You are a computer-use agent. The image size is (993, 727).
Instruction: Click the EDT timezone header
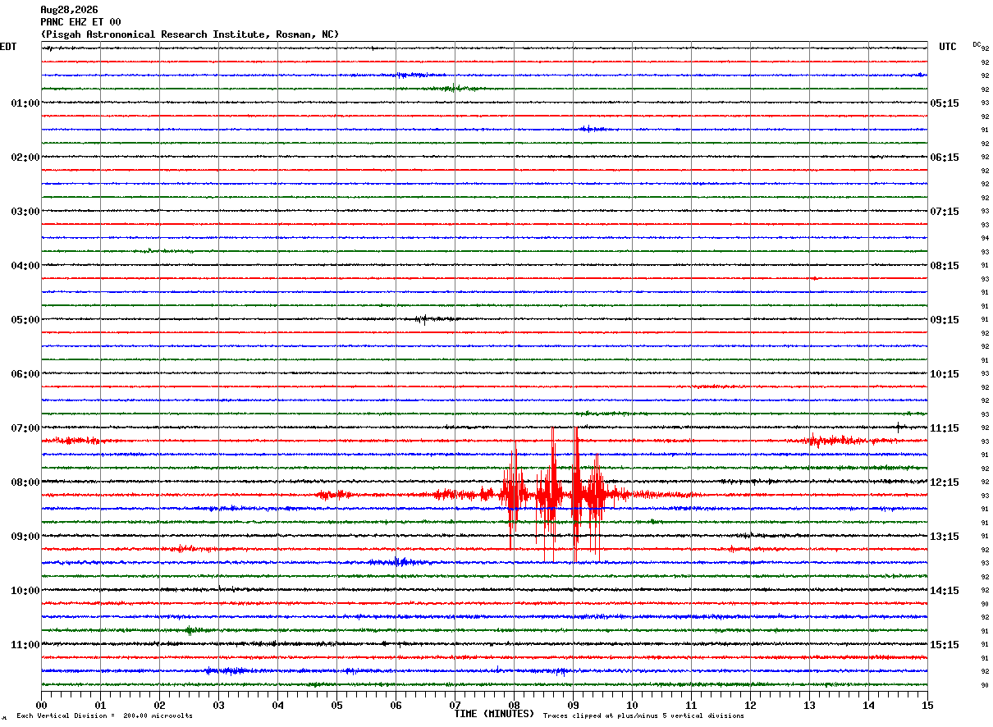pos(8,47)
